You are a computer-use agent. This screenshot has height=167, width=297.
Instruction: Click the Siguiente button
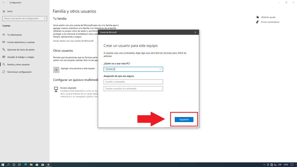(x=184, y=119)
